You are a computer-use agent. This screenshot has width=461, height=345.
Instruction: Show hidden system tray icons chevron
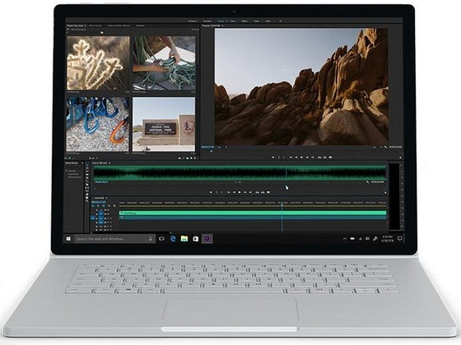click(345, 239)
